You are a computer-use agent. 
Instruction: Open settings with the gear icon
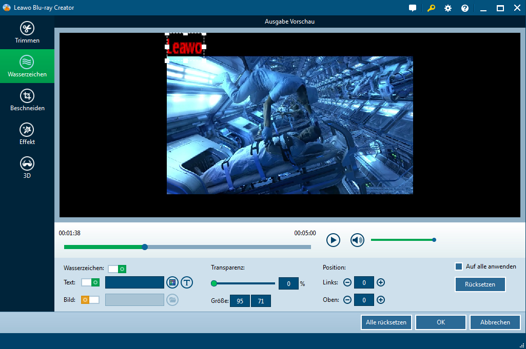point(448,8)
